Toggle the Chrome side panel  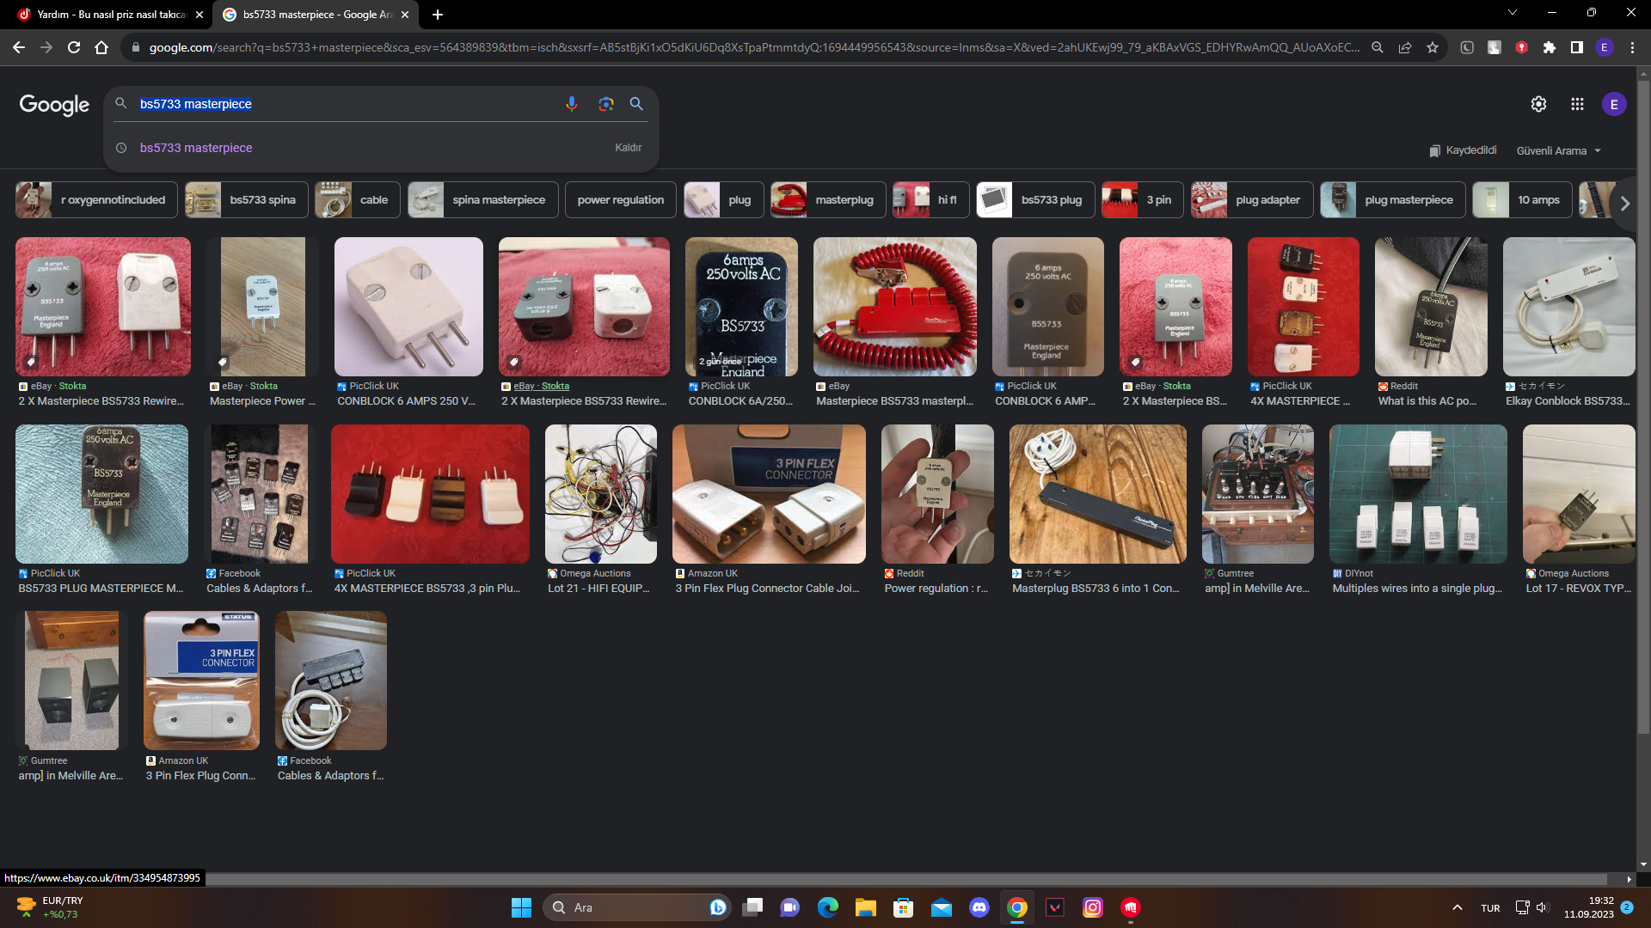pyautogui.click(x=1577, y=47)
